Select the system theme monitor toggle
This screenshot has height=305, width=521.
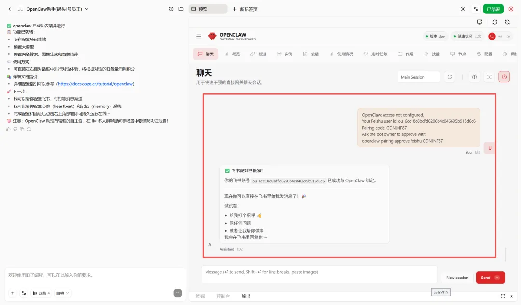click(x=492, y=37)
